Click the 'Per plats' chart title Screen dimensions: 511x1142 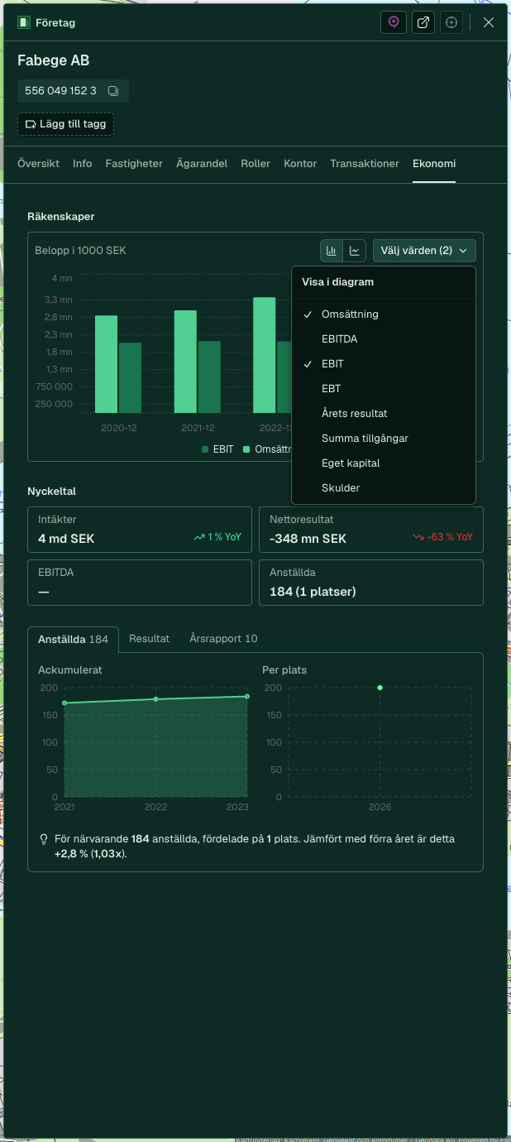pos(284,670)
